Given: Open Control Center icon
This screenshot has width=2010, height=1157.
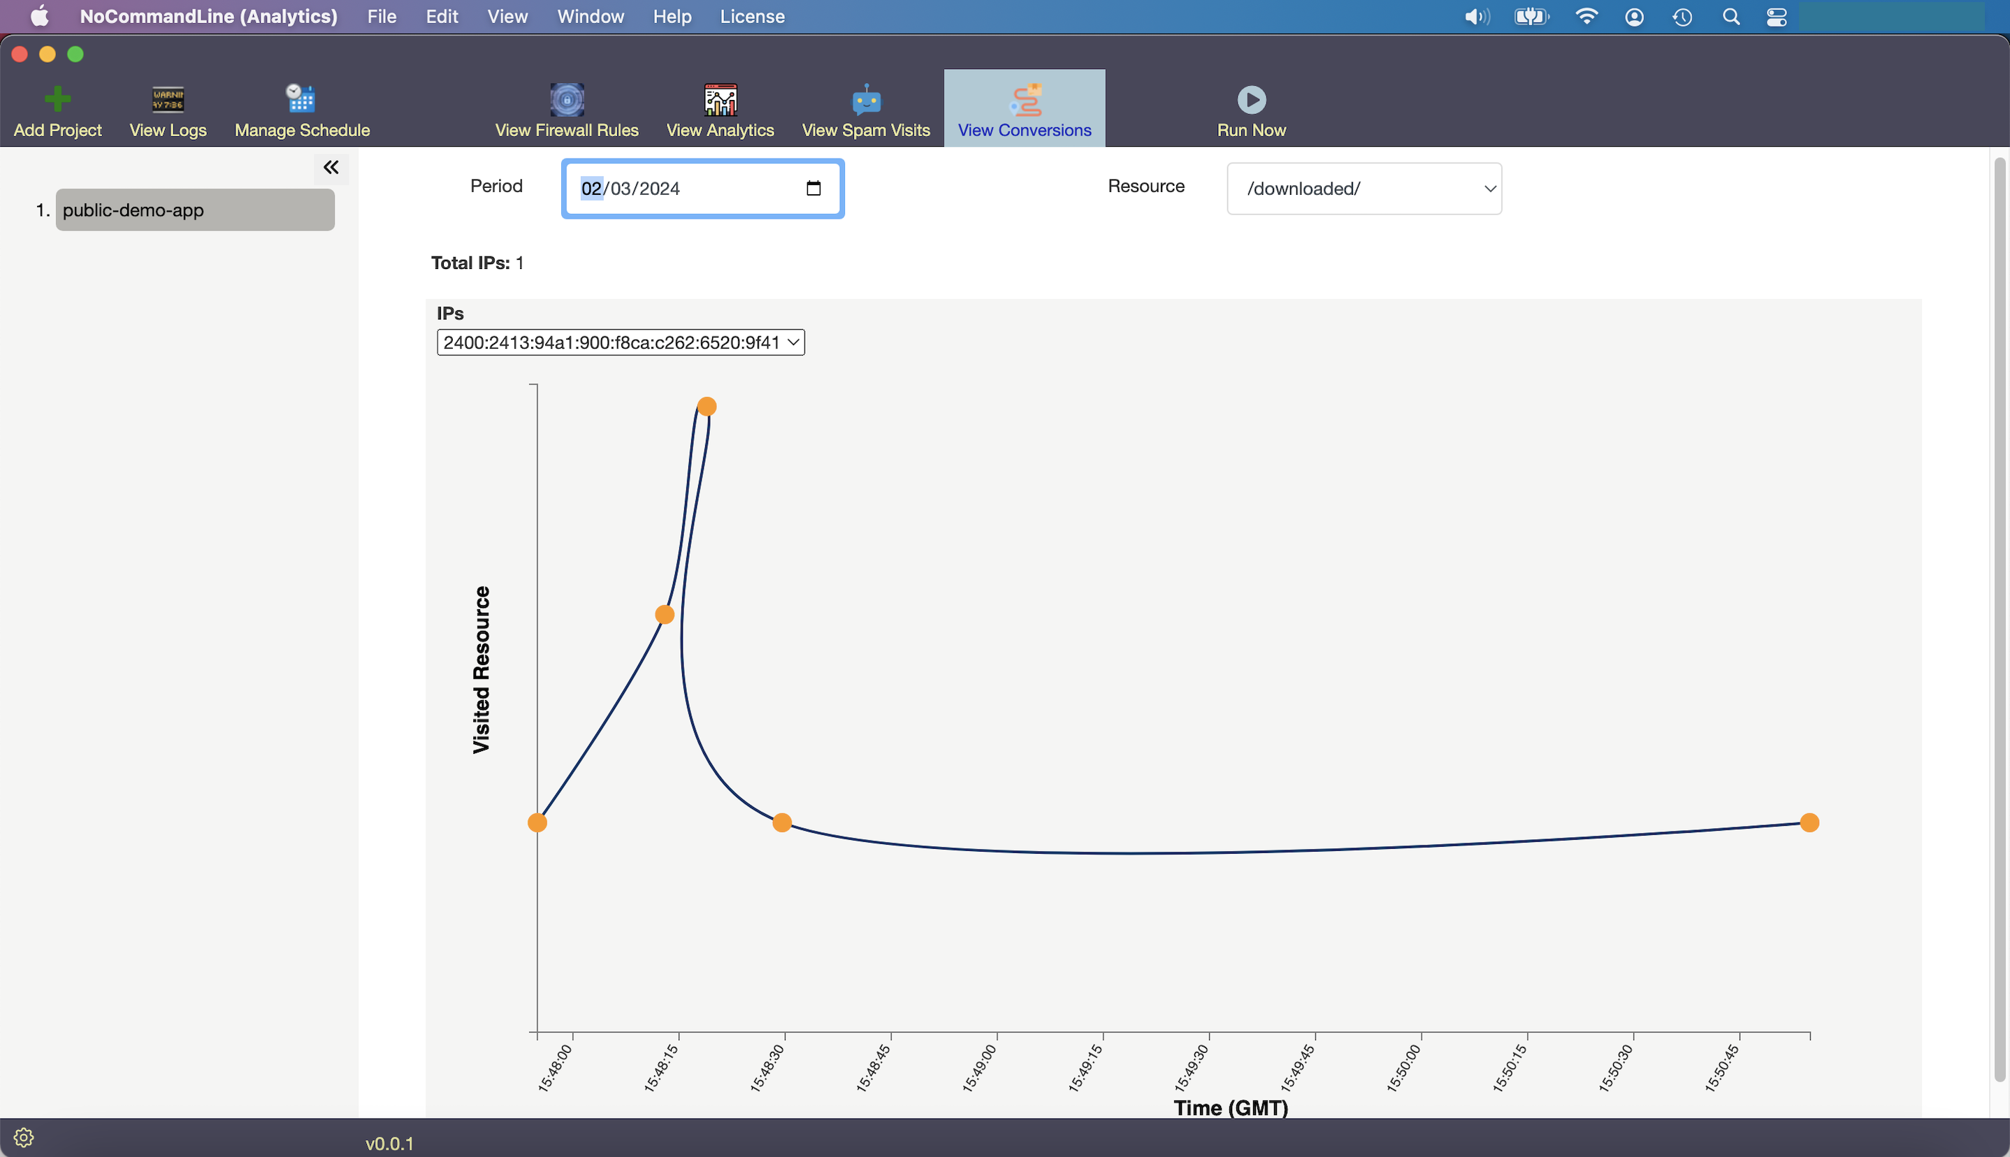Looking at the screenshot, I should point(1777,17).
